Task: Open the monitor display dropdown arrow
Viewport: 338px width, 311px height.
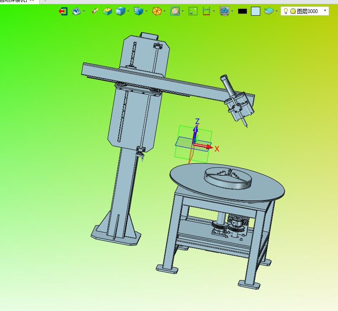Action: tap(232, 11)
